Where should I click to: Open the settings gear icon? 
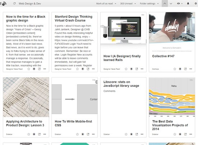(196, 4)
